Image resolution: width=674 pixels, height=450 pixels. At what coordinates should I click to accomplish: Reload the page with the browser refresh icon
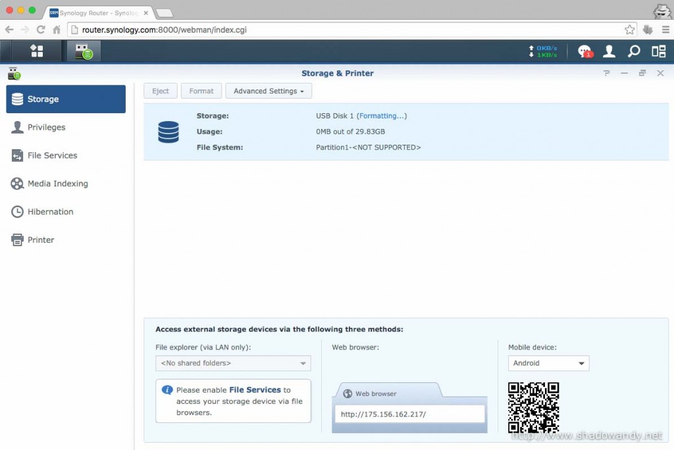pos(41,29)
